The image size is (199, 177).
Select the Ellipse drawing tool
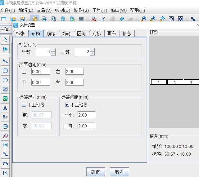(5, 80)
